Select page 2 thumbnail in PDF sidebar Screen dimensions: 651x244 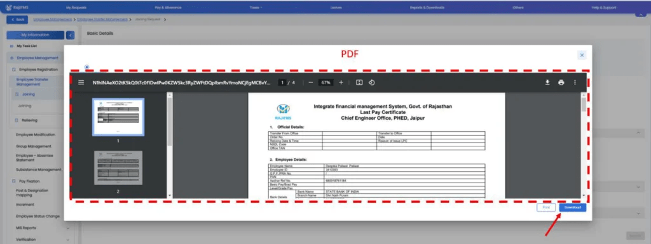pos(118,167)
